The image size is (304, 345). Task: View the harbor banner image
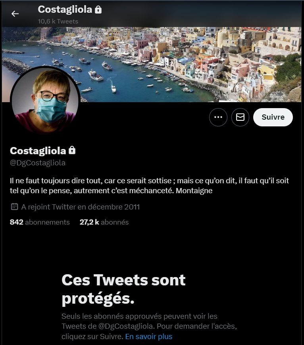pyautogui.click(x=152, y=64)
